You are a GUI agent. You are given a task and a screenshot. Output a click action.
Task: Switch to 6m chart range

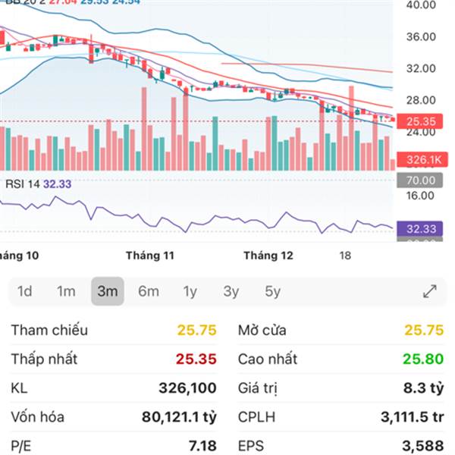[x=149, y=291]
